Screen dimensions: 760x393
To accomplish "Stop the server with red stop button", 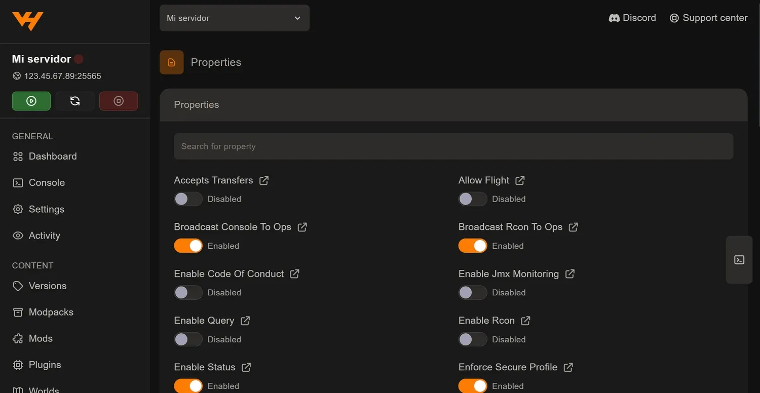I will click(119, 101).
